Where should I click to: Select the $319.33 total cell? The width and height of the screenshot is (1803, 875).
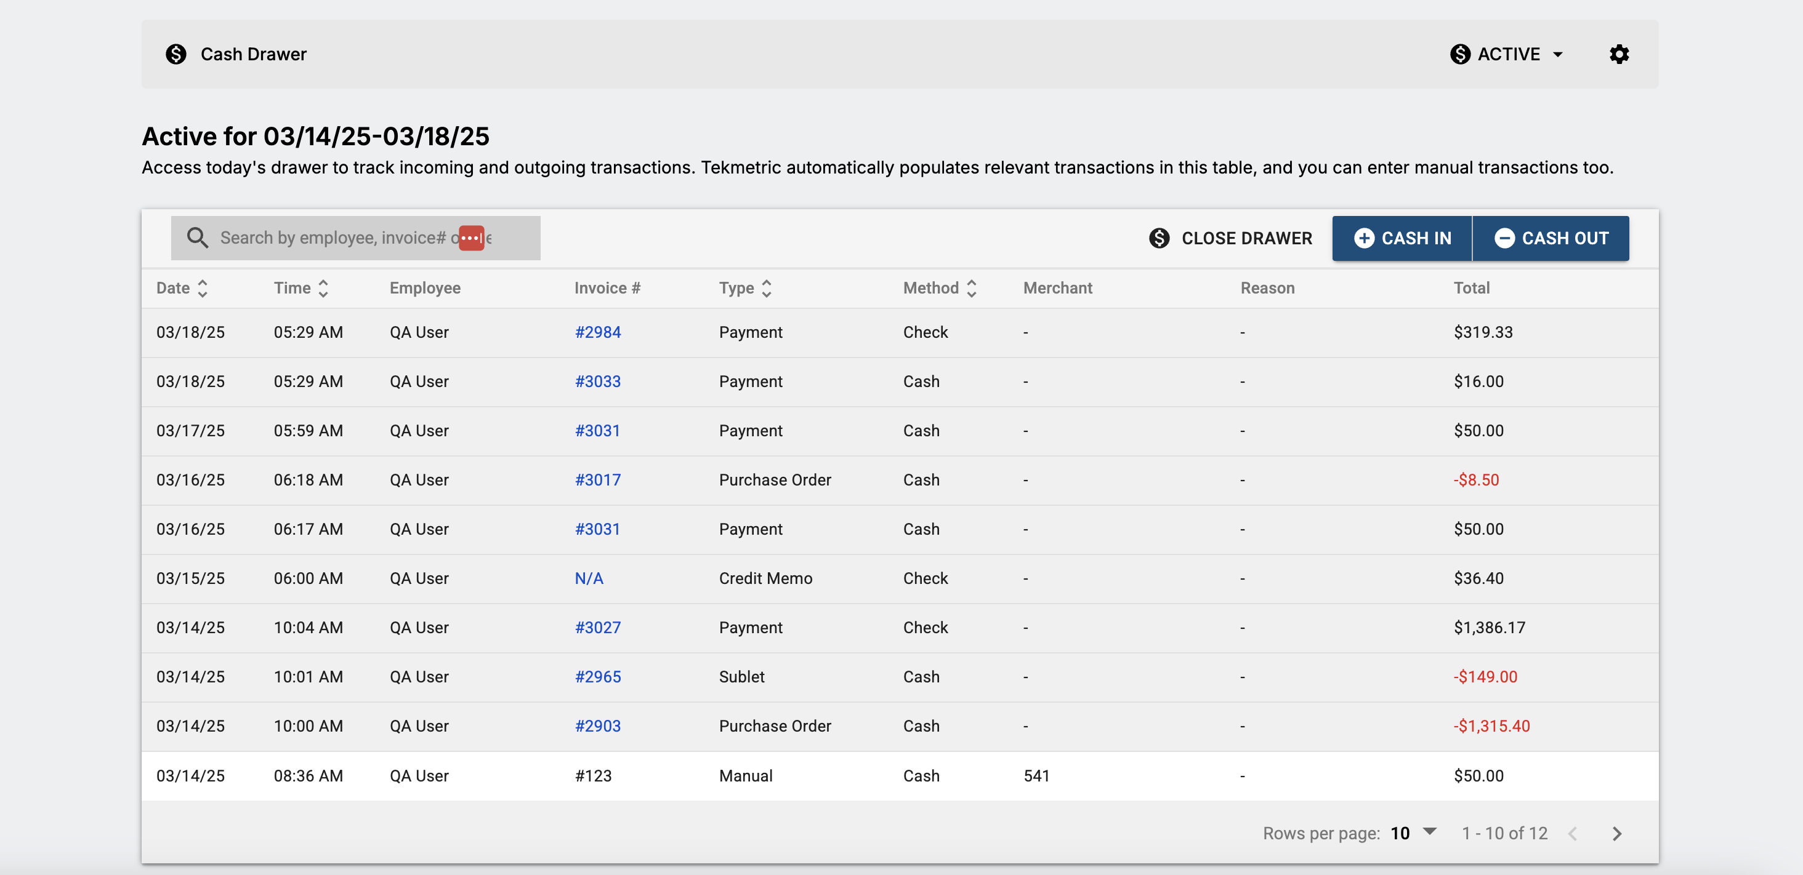[1483, 332]
